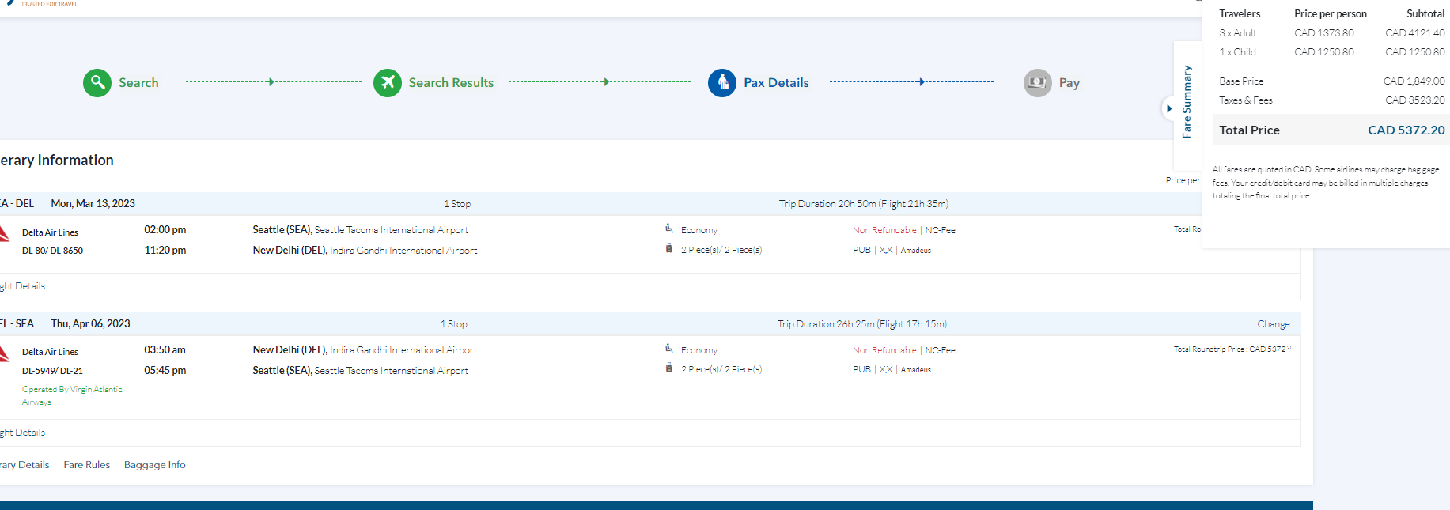Open the Itinerary Details tab
The height and width of the screenshot is (510, 1450).
click(25, 465)
